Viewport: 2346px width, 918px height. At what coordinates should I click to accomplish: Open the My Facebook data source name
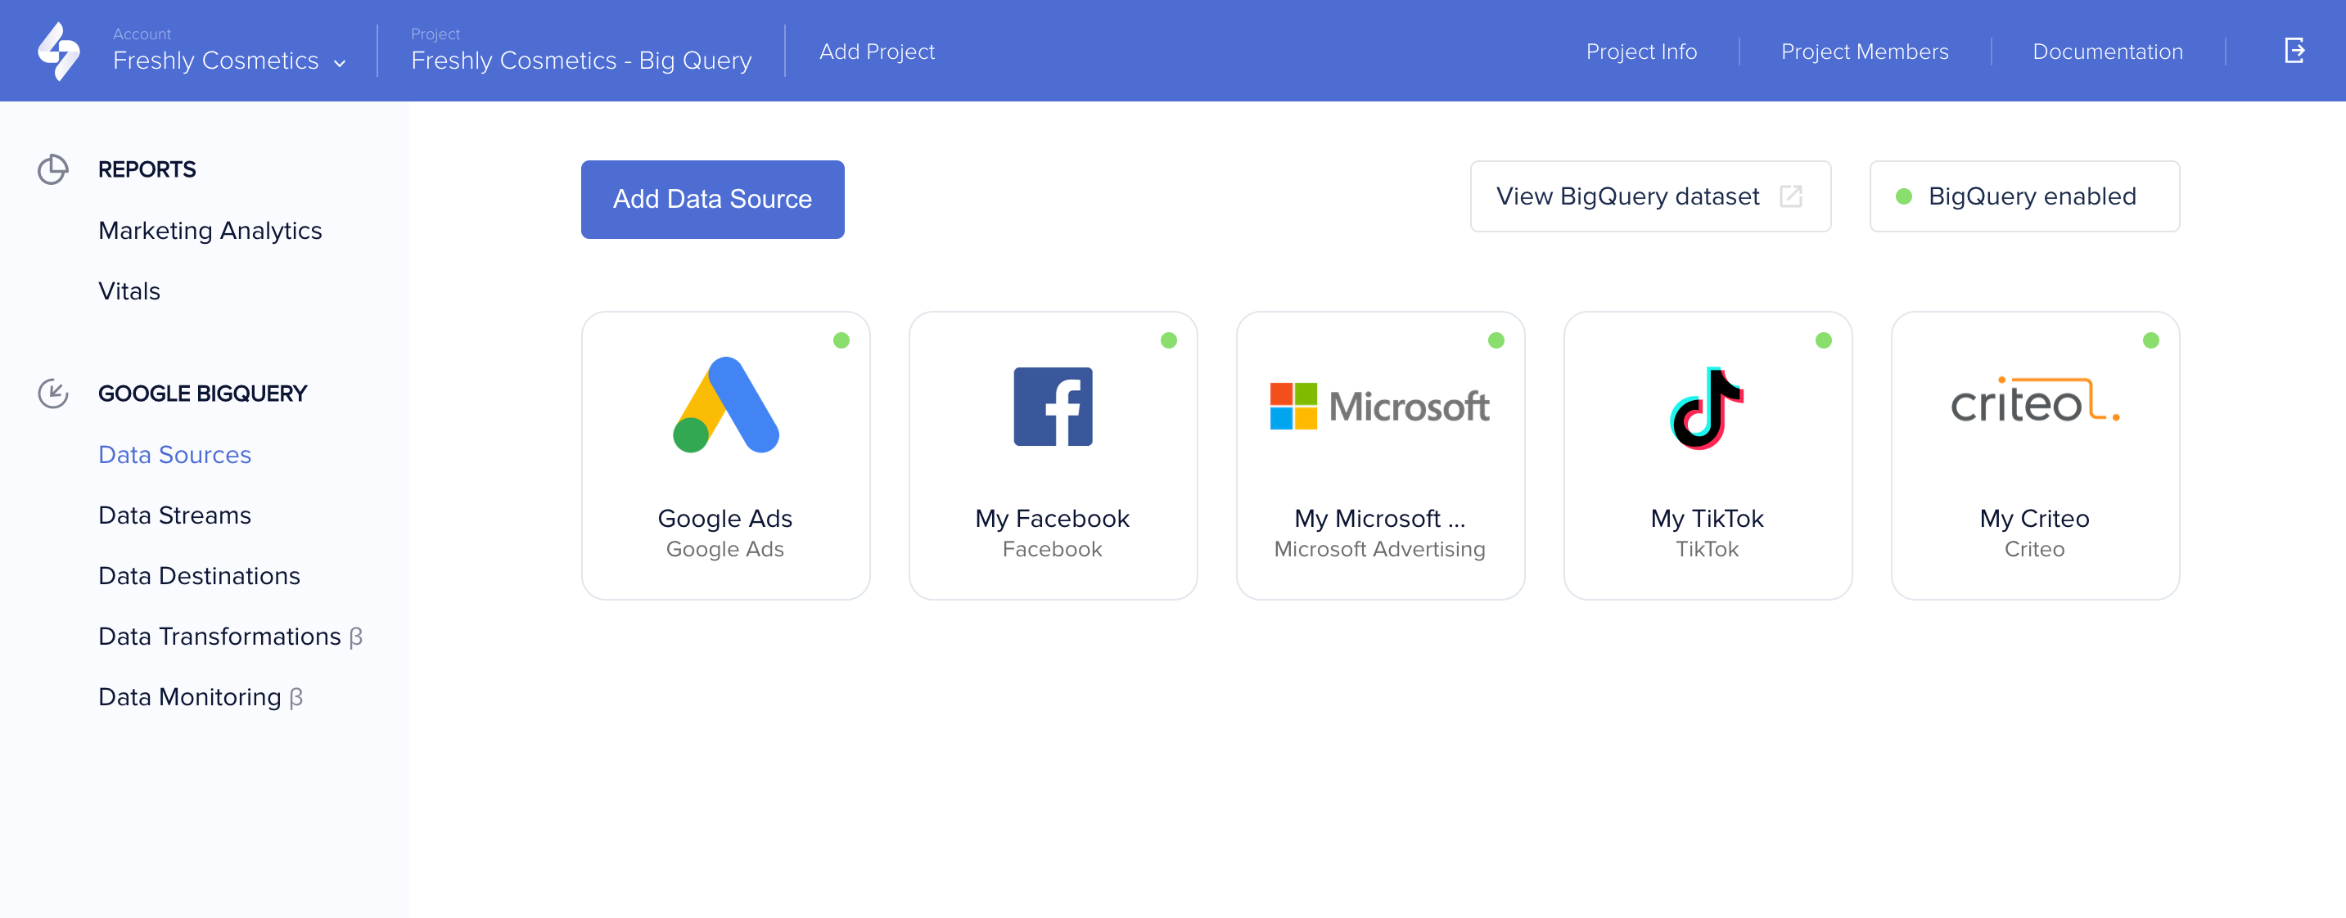[x=1052, y=518]
